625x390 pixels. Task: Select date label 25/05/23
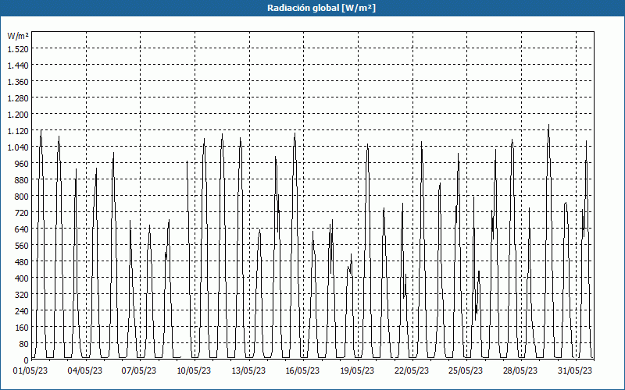pyautogui.click(x=466, y=371)
